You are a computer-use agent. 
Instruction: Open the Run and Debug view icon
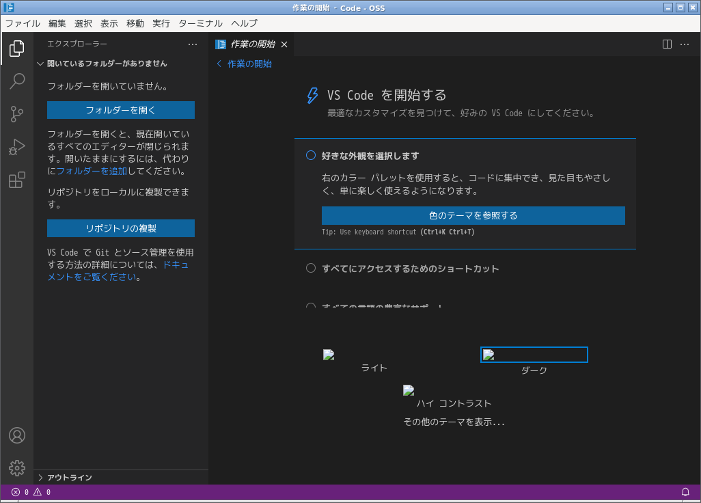(17, 147)
